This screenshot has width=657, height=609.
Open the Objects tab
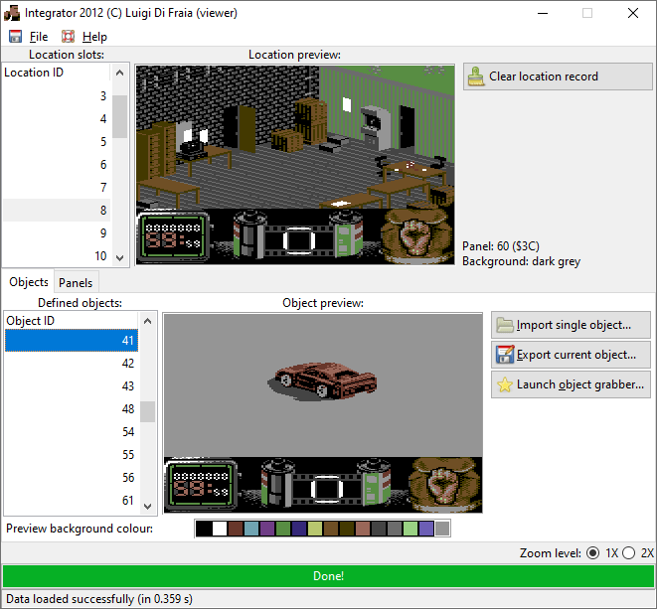pos(29,283)
